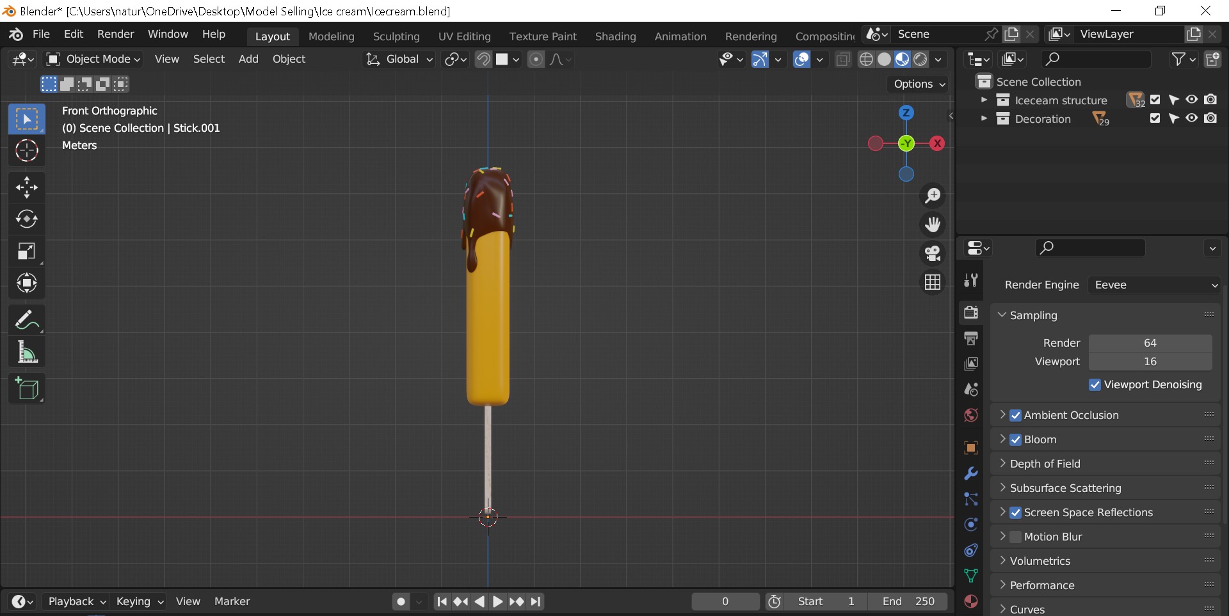
Task: Open the Tool properties tab
Action: (x=971, y=280)
